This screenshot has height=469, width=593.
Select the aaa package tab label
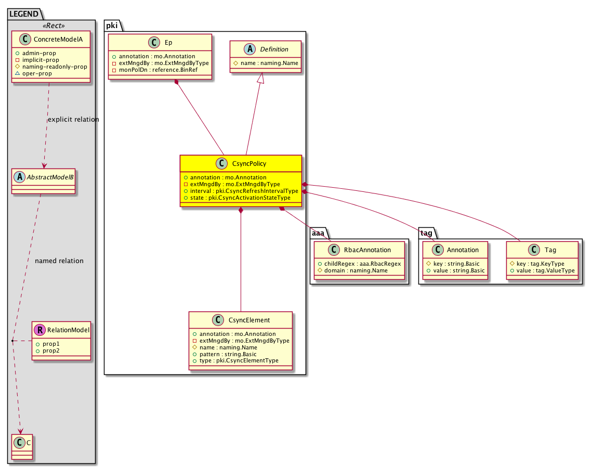pyautogui.click(x=318, y=233)
